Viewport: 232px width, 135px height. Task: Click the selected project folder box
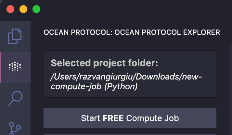(x=130, y=74)
